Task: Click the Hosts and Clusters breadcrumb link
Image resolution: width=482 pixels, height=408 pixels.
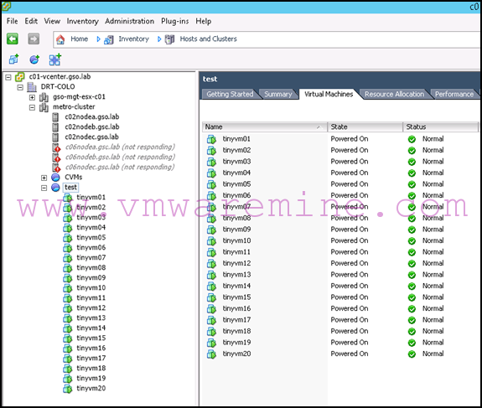Action: [209, 39]
